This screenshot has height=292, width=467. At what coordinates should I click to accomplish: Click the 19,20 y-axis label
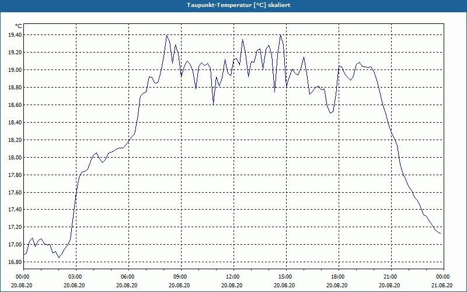(x=15, y=53)
